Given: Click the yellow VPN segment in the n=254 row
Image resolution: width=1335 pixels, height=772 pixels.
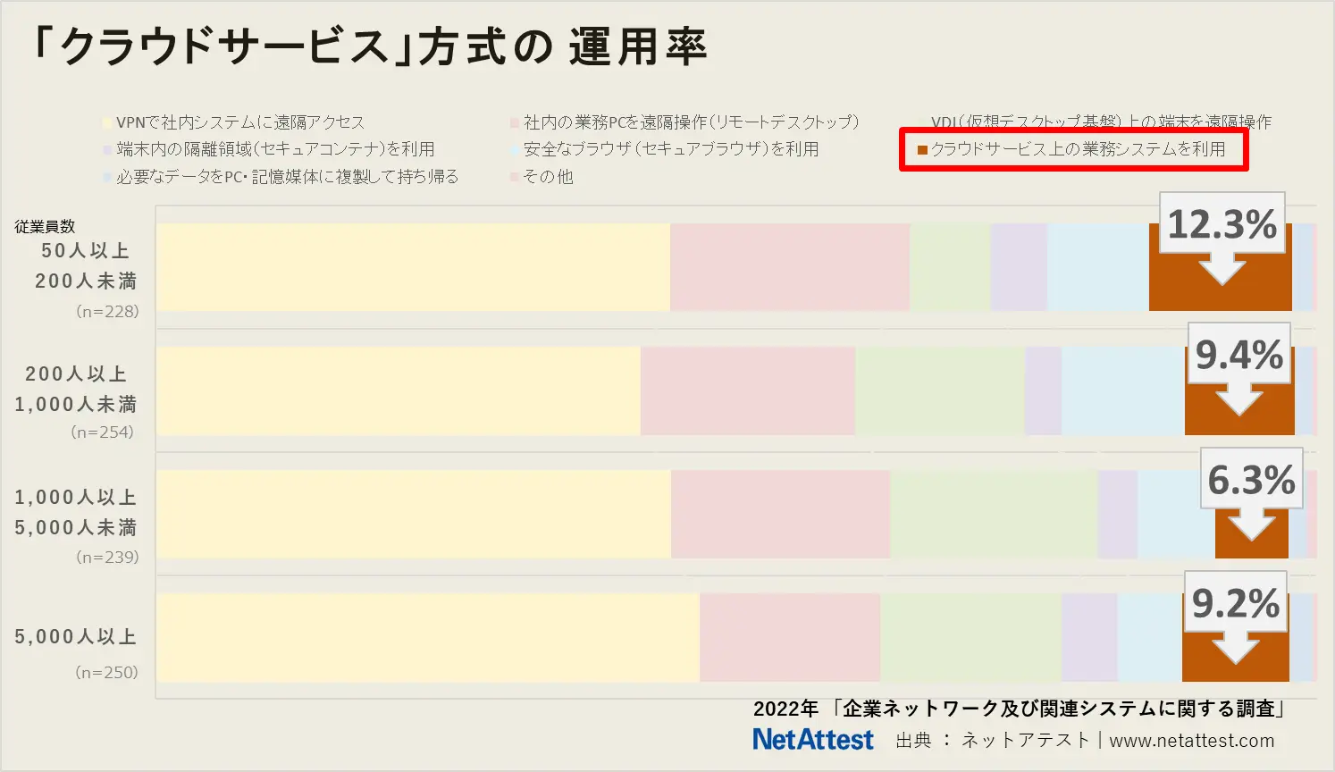Looking at the screenshot, I should pos(399,391).
